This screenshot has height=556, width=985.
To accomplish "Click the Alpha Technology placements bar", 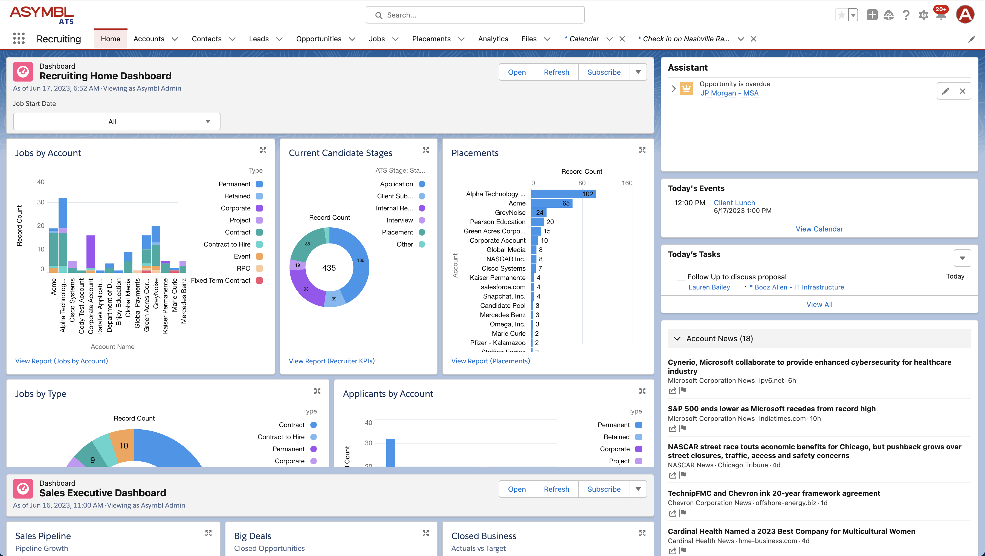I will [563, 194].
